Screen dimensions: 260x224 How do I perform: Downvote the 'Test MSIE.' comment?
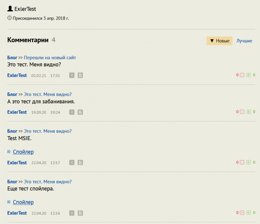coord(242,162)
